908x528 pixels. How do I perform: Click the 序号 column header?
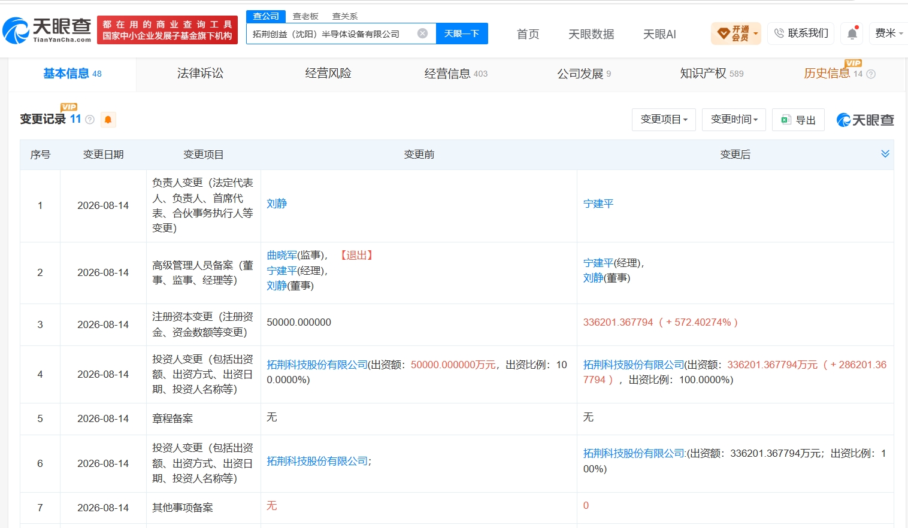(x=40, y=154)
